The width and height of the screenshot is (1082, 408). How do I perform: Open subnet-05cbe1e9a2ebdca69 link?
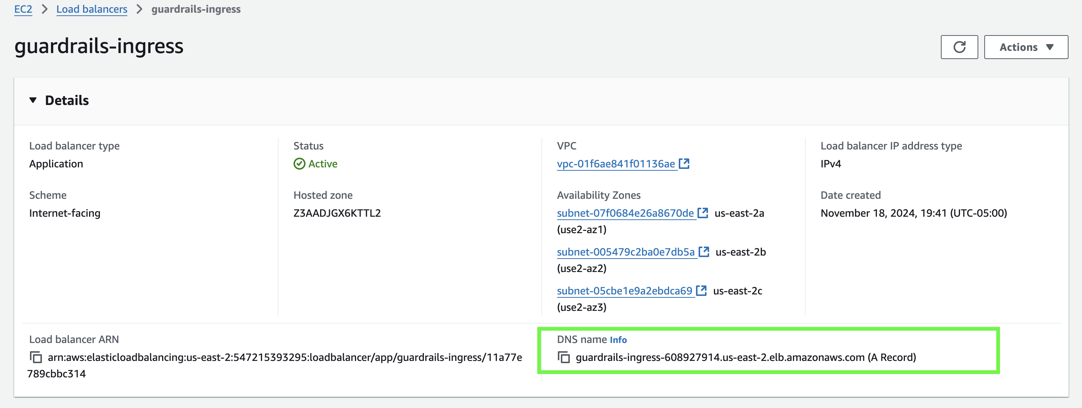click(x=624, y=291)
